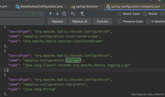
Task: Click the Replace all button
Action: [80, 22]
